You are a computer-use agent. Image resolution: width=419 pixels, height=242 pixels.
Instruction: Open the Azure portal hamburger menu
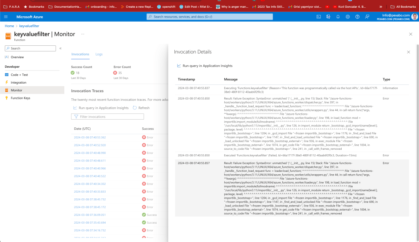pos(6,17)
